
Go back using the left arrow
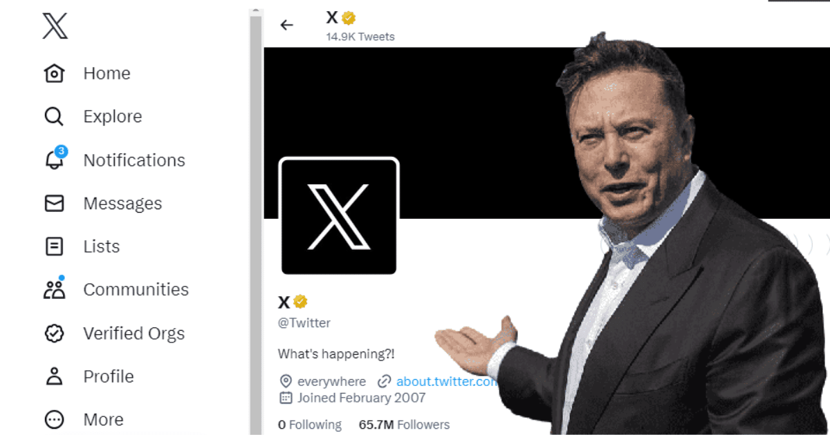(x=286, y=25)
